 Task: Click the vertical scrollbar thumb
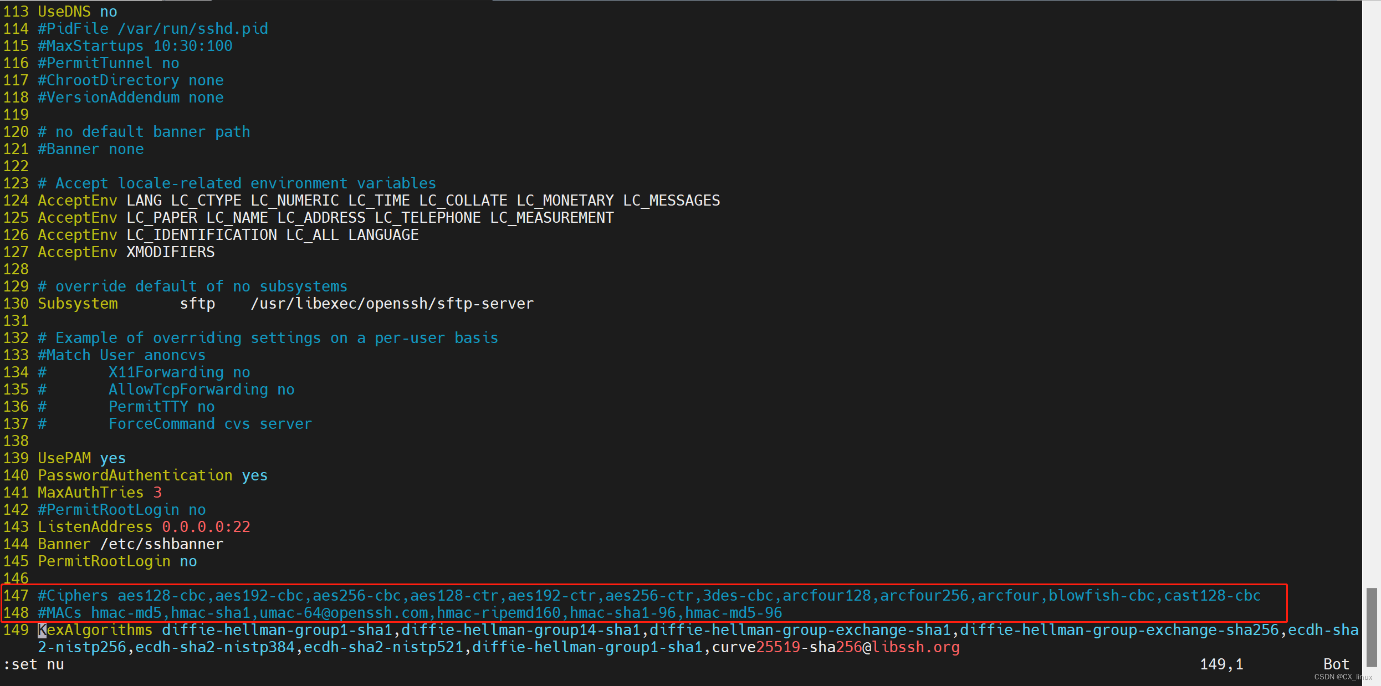[x=1371, y=627]
